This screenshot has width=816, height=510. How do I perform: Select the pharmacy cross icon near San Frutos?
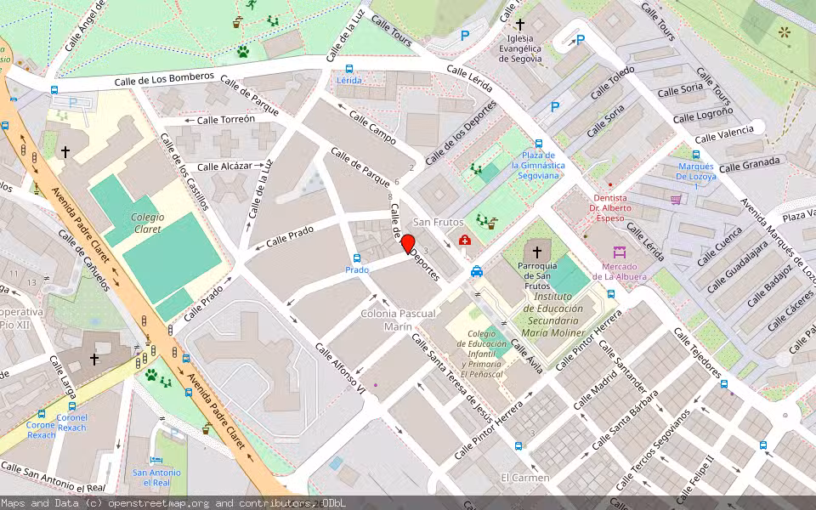coord(464,241)
